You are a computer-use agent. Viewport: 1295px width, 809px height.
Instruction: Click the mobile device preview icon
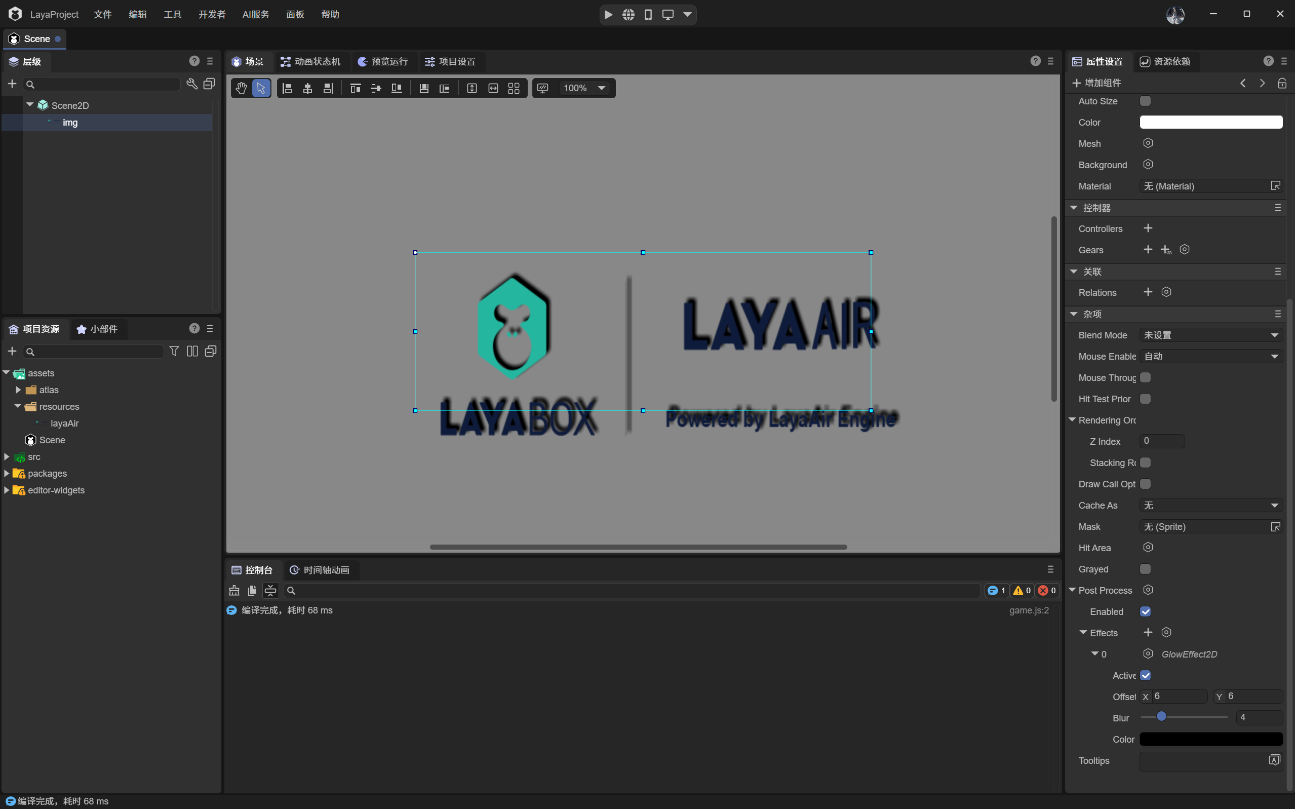tap(648, 15)
